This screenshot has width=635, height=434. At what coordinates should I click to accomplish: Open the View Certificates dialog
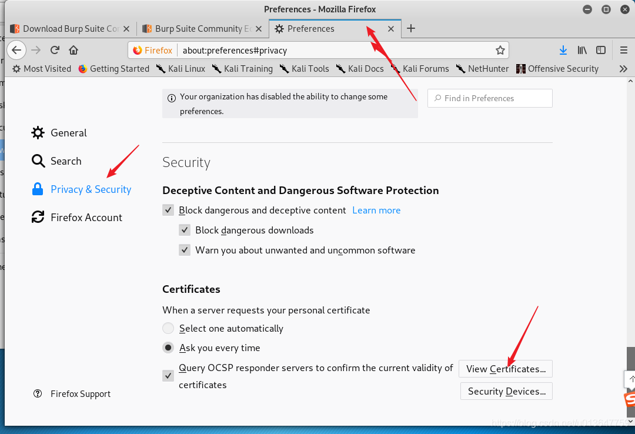(x=506, y=369)
